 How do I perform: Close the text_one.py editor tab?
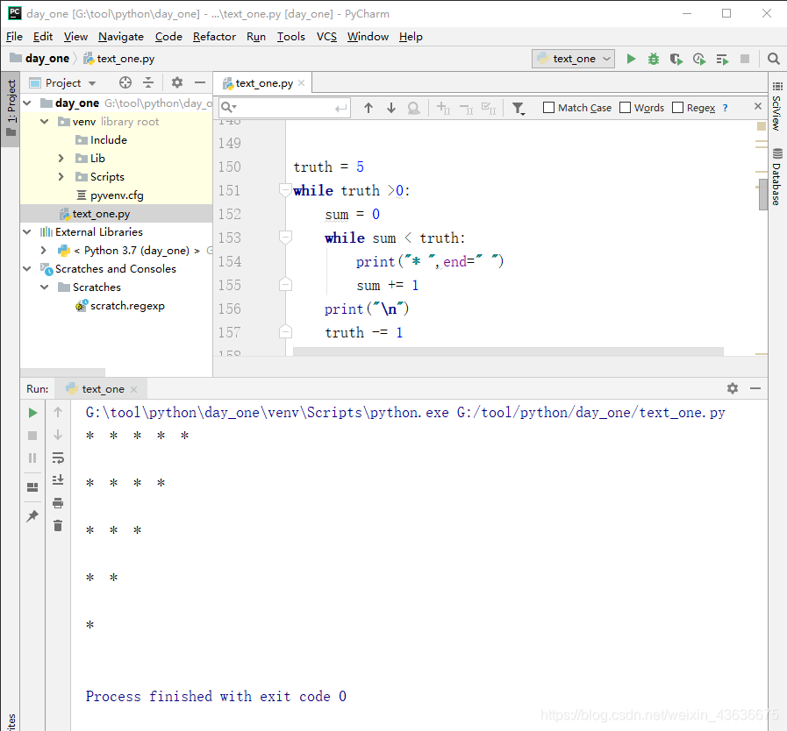[x=301, y=83]
